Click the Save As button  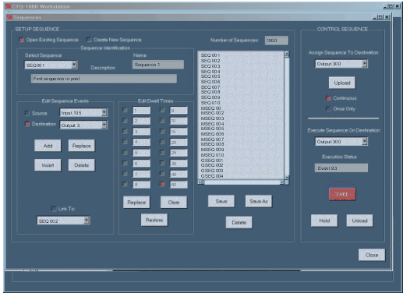pyautogui.click(x=259, y=201)
